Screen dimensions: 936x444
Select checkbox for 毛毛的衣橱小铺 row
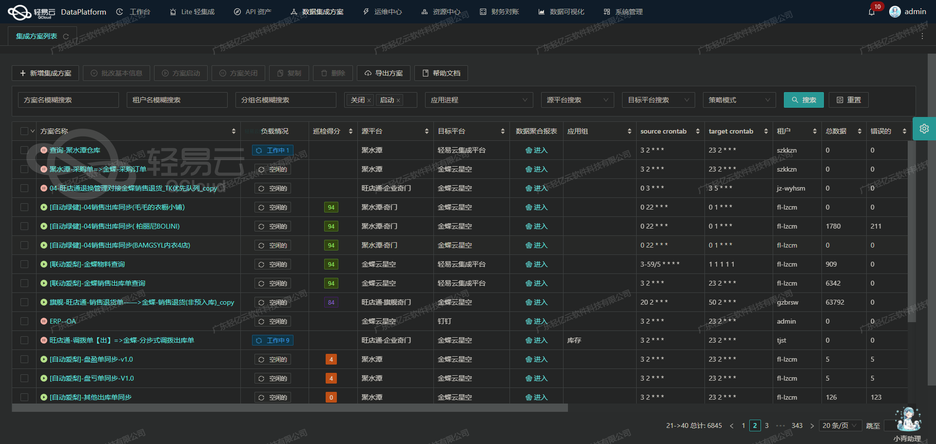[x=24, y=207]
